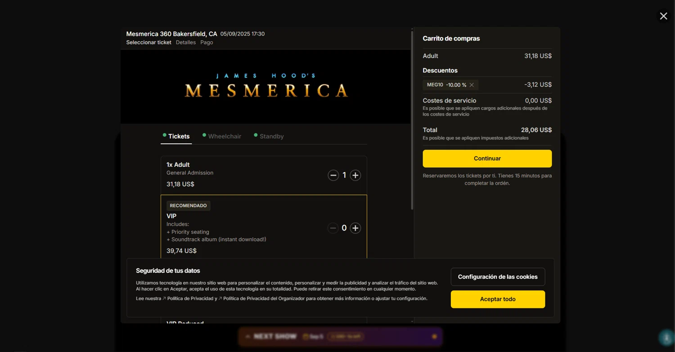Open the Política de Privacidad link
This screenshot has width=675, height=352.
188,299
